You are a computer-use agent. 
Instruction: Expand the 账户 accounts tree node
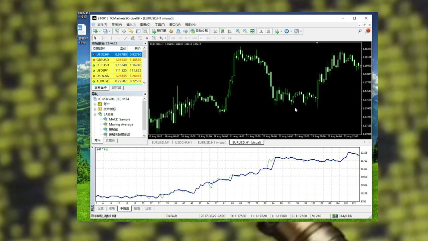(95, 104)
